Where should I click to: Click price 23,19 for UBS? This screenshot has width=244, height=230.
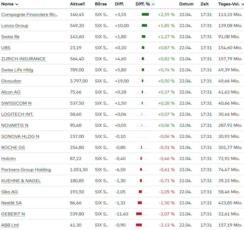click(x=76, y=48)
